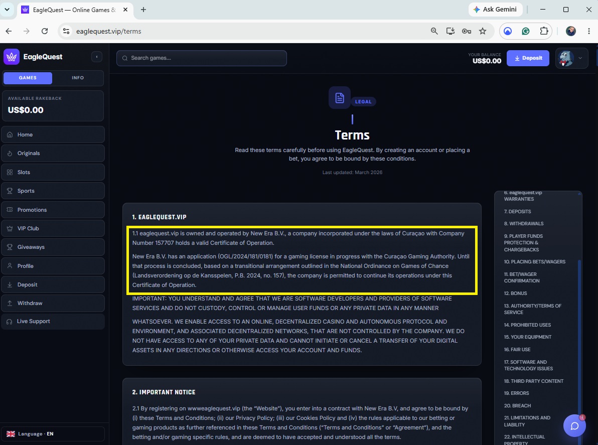598x445 pixels.
Task: Open the chat bubble widget
Action: pos(575,425)
